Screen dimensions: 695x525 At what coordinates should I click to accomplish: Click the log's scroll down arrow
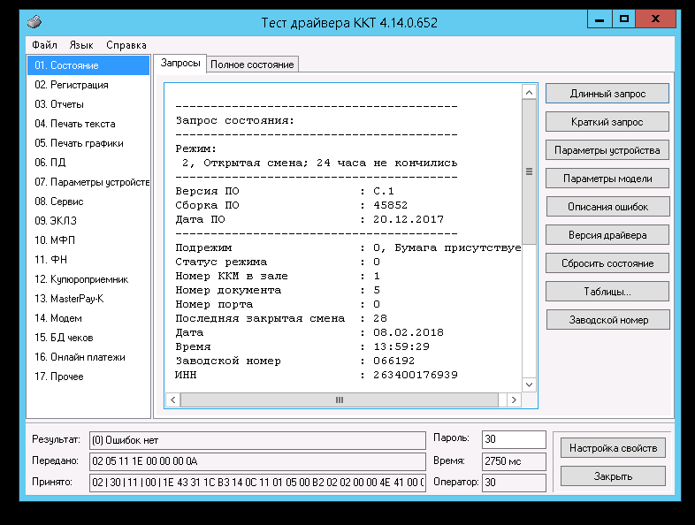tap(529, 384)
